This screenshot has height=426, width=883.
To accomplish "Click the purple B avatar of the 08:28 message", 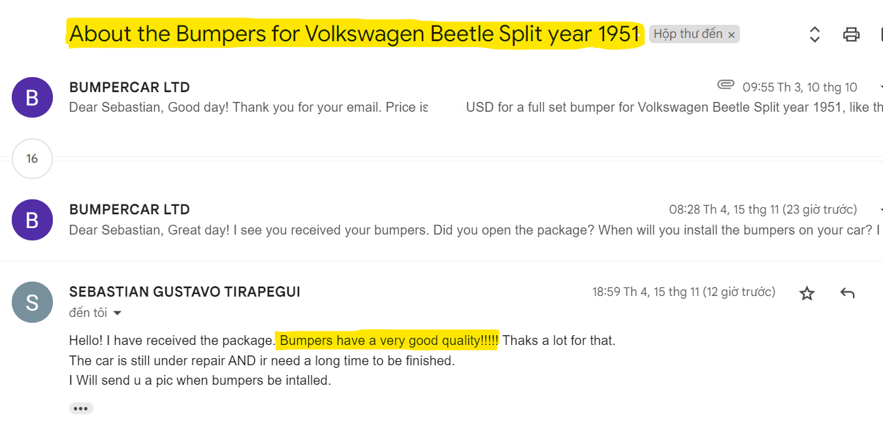I will [32, 220].
